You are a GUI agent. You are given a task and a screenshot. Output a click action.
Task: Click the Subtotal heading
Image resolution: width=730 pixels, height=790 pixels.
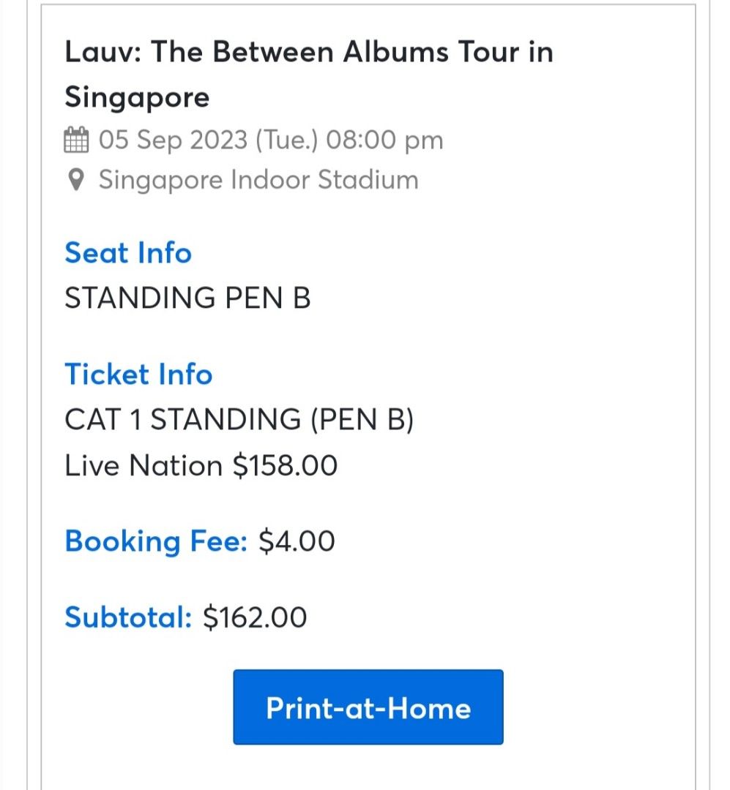pyautogui.click(x=126, y=618)
